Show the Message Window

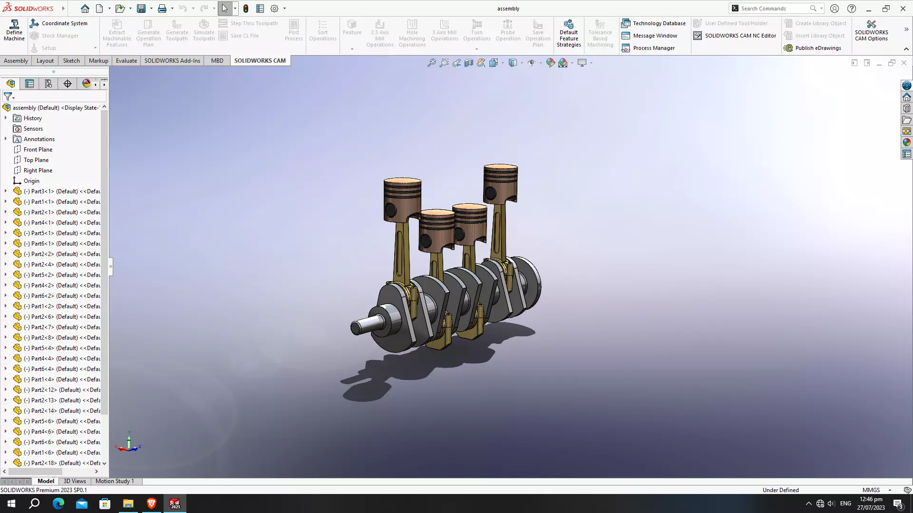649,36
